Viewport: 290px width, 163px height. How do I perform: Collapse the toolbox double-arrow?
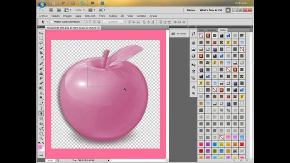(39, 27)
